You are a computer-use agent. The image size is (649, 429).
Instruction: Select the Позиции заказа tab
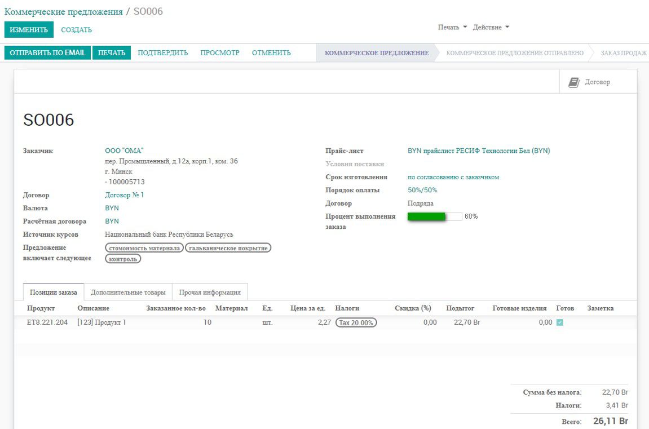53,291
